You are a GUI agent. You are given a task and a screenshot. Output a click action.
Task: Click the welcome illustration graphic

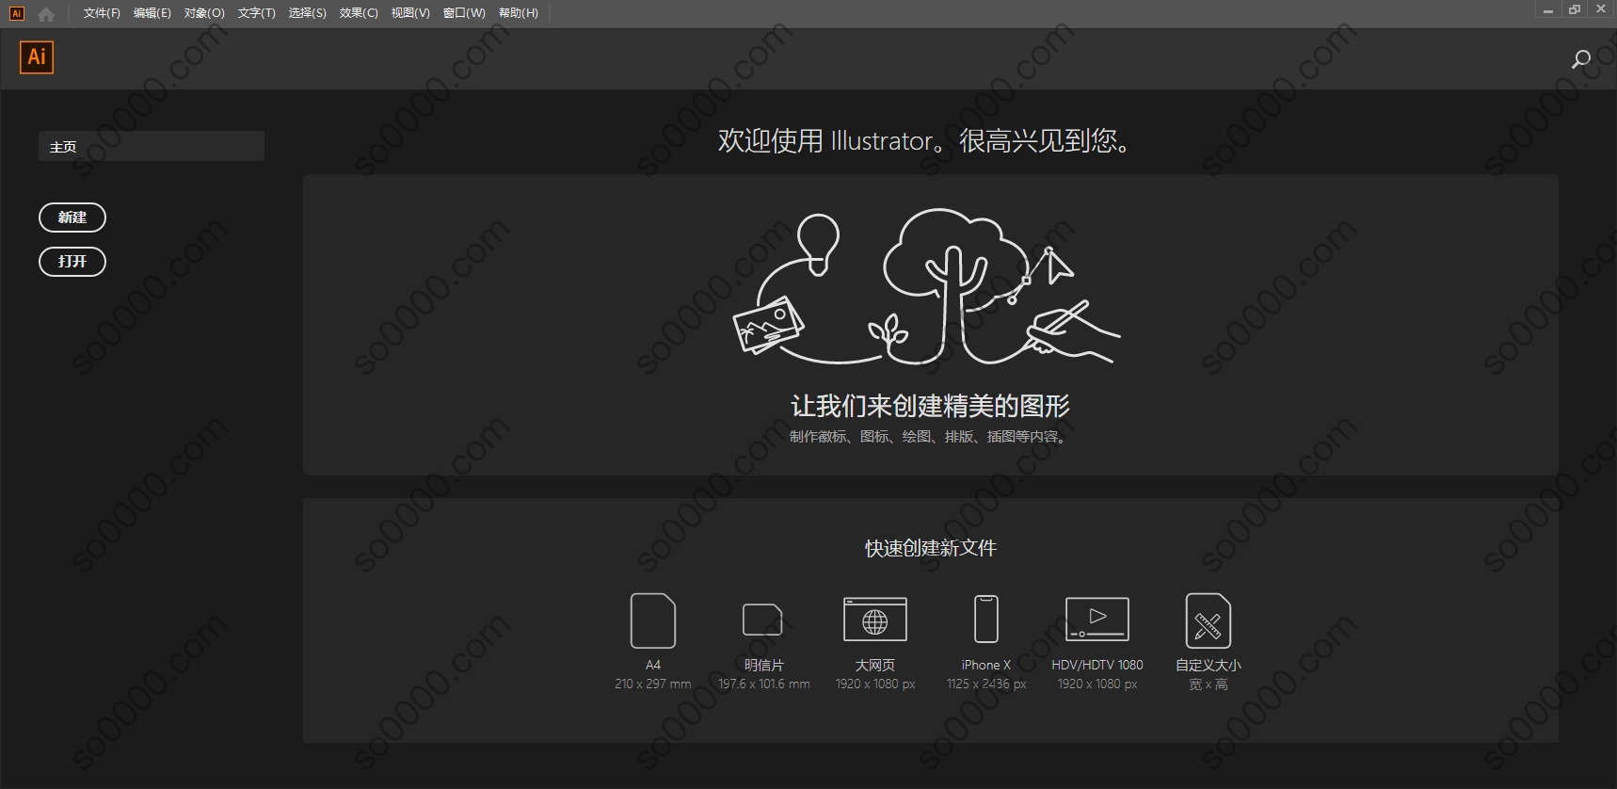tap(927, 287)
